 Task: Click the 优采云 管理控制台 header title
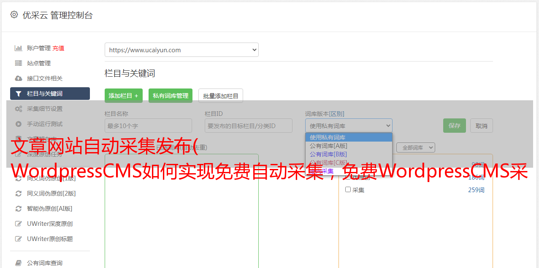coord(57,15)
